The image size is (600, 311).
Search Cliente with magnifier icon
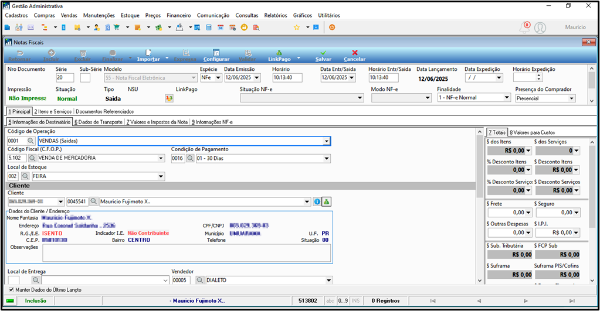point(93,201)
